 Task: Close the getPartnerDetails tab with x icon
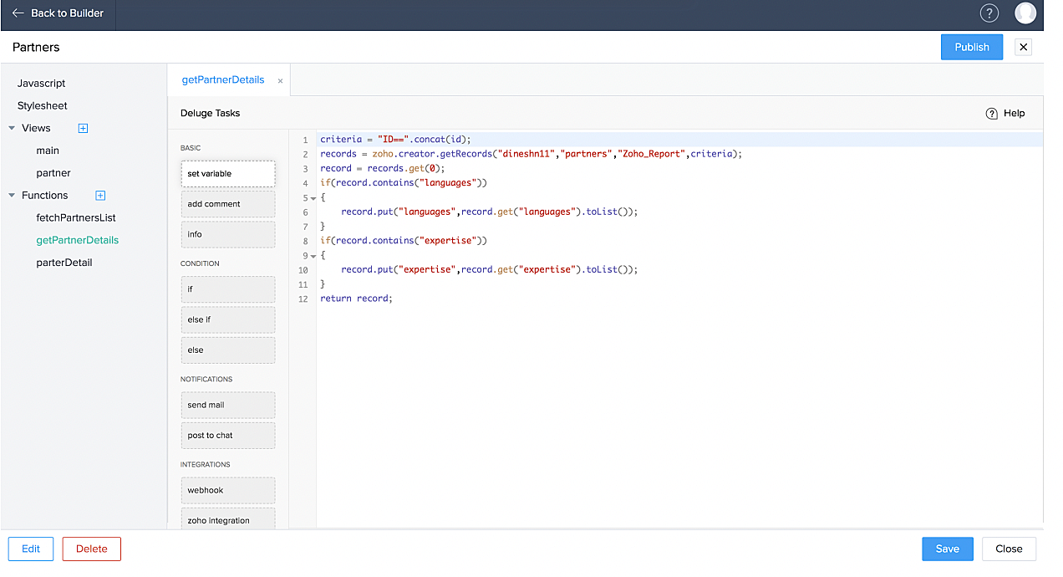point(280,81)
